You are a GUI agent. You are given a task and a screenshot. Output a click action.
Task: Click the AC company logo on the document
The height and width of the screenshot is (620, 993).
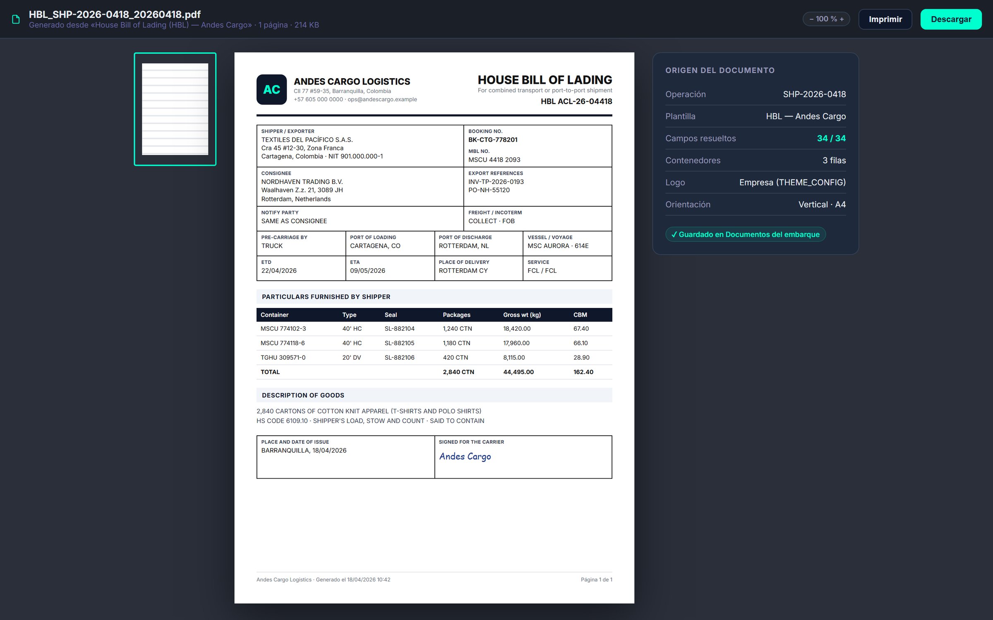[x=271, y=89]
